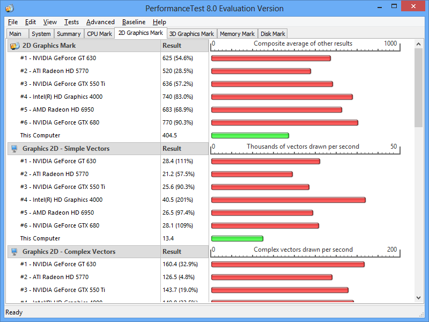
Task: Select This Computer row under Simple Vectors
Action: (x=40, y=238)
